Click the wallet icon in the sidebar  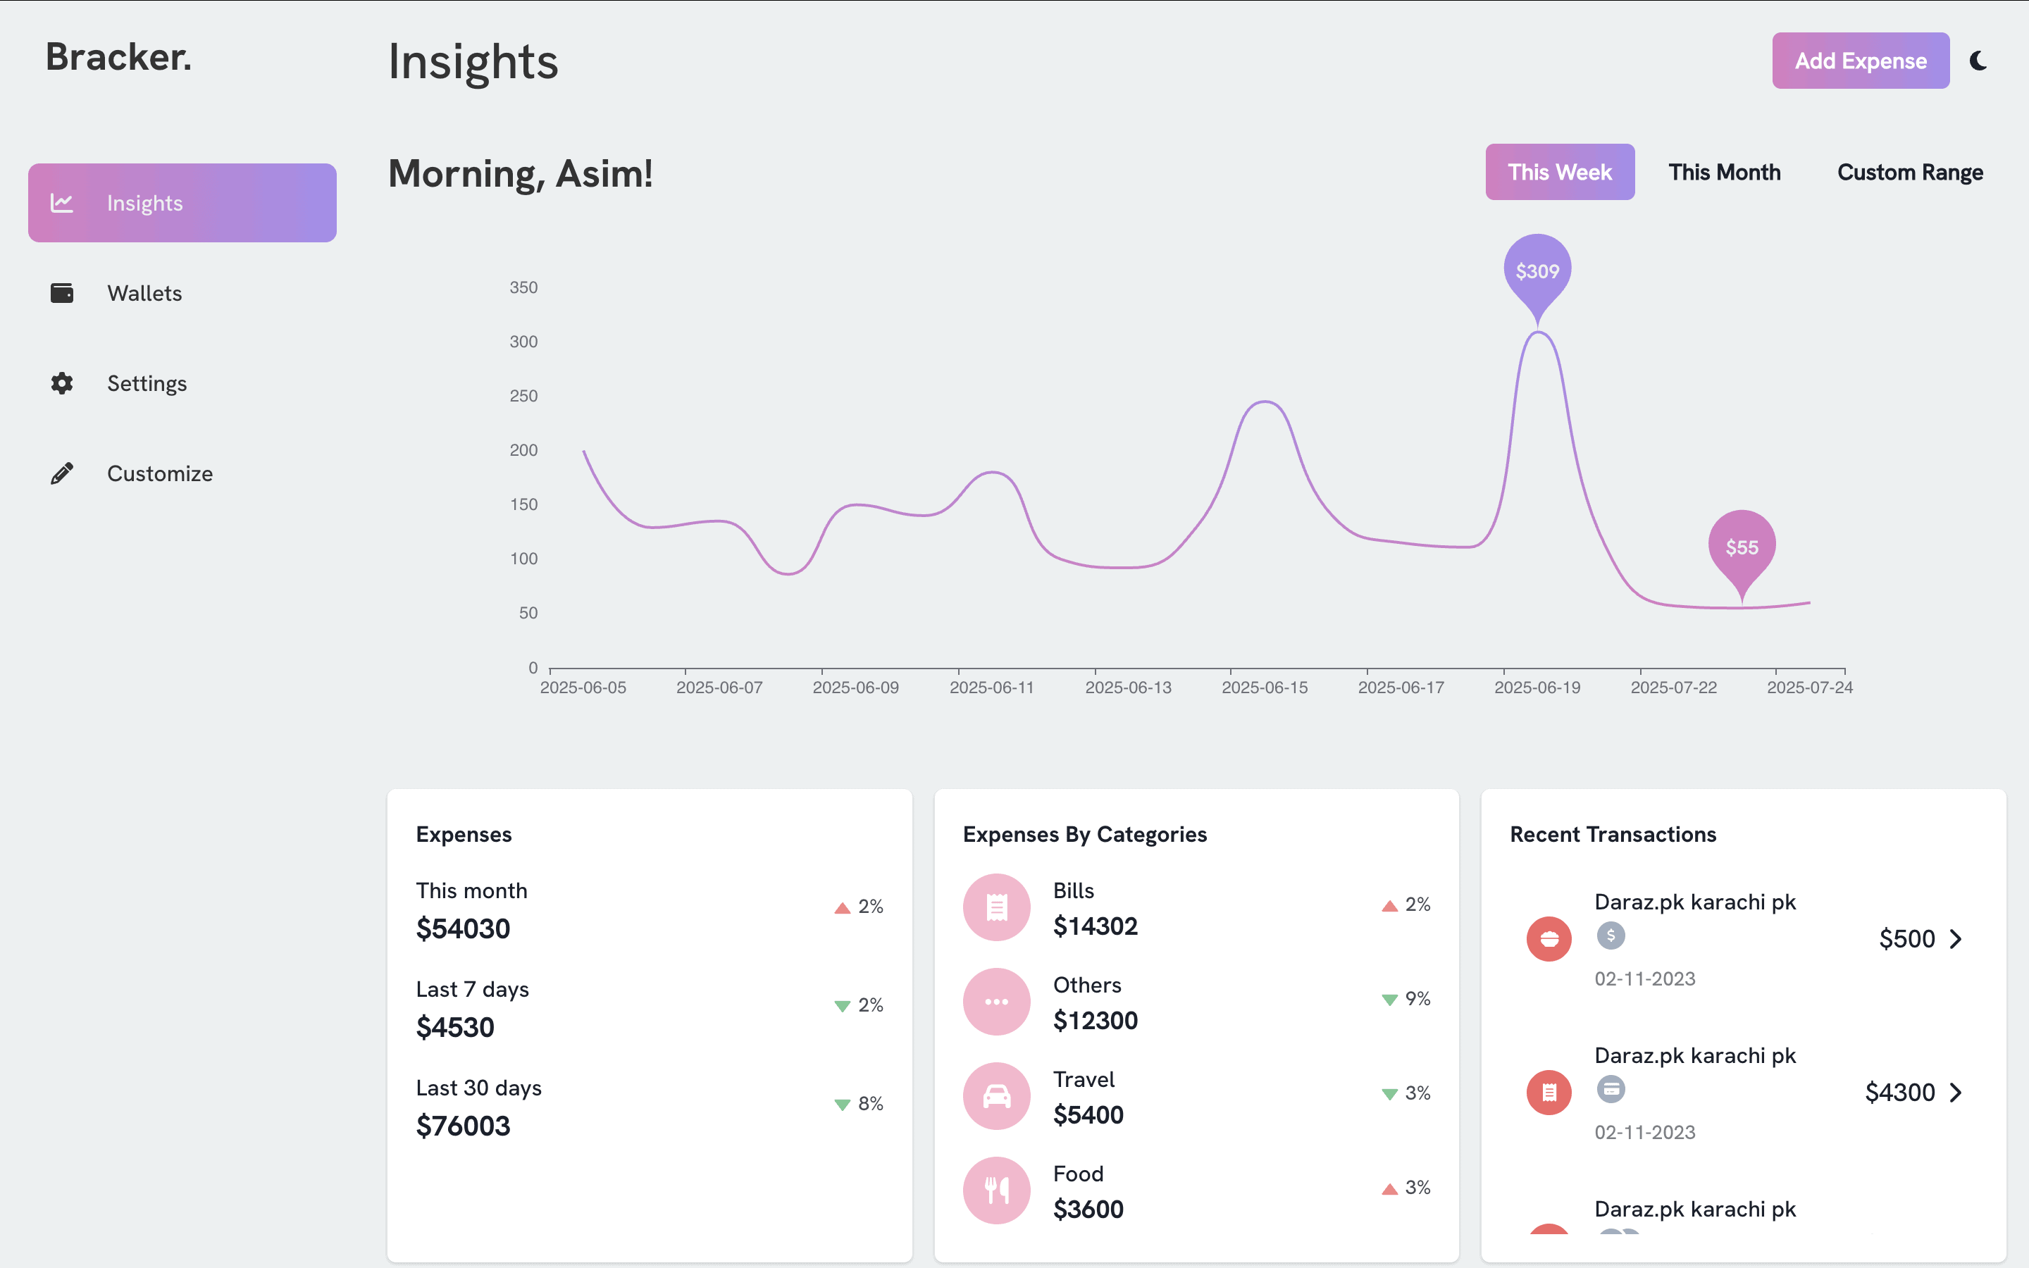coord(63,292)
